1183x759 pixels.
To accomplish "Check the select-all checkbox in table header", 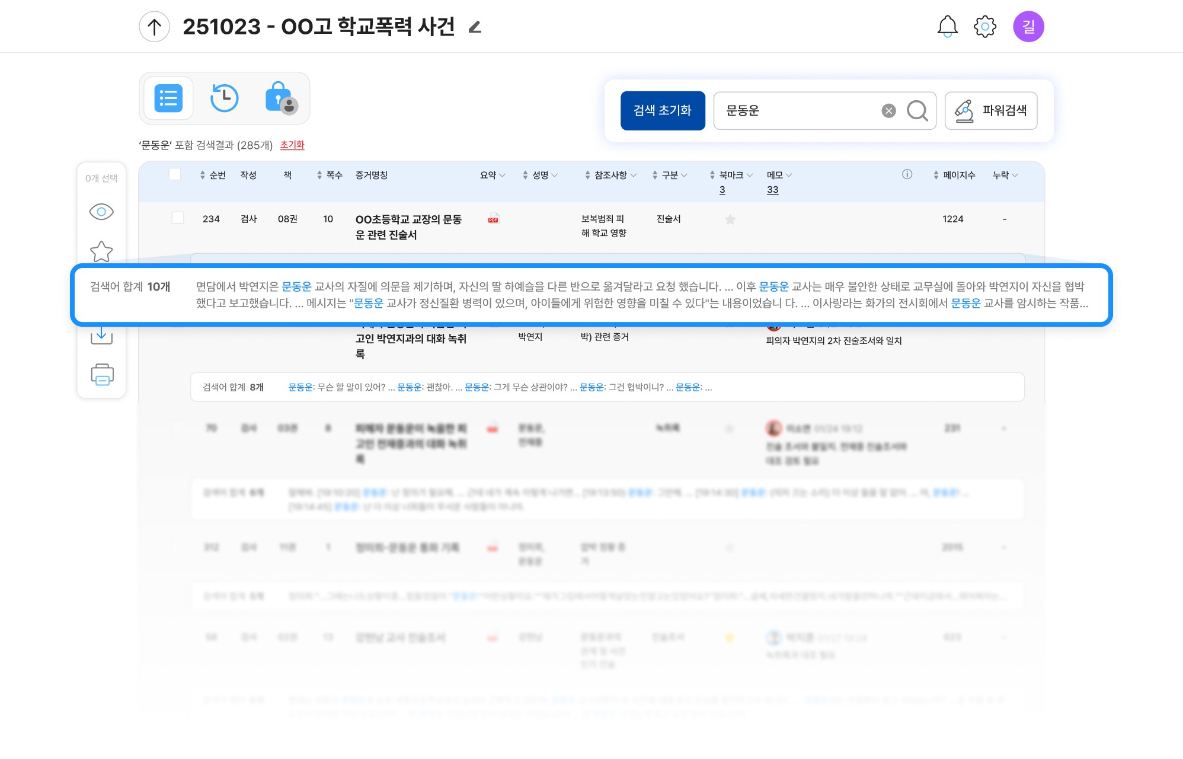I will (175, 174).
